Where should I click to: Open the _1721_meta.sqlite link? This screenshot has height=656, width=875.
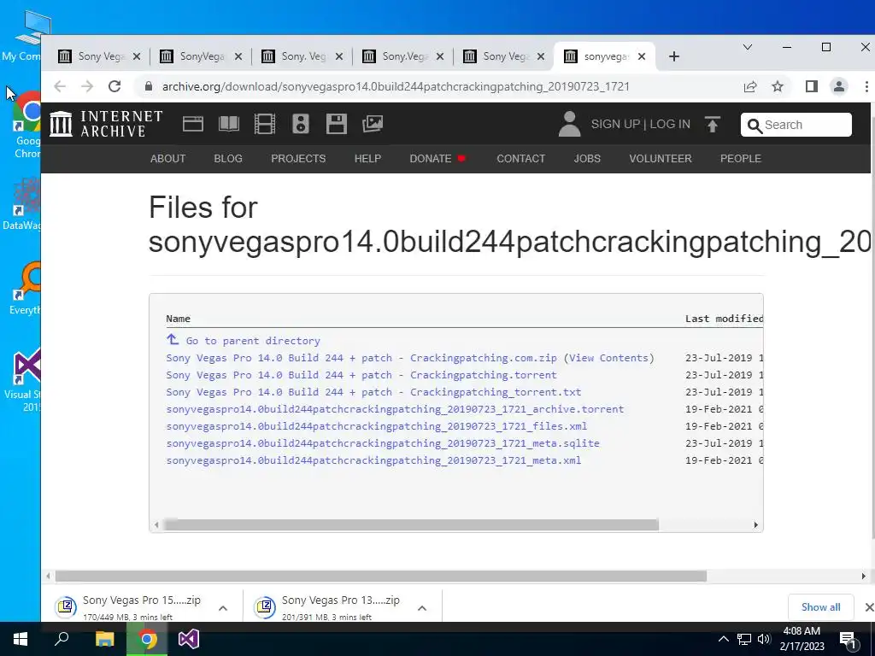coord(382,443)
